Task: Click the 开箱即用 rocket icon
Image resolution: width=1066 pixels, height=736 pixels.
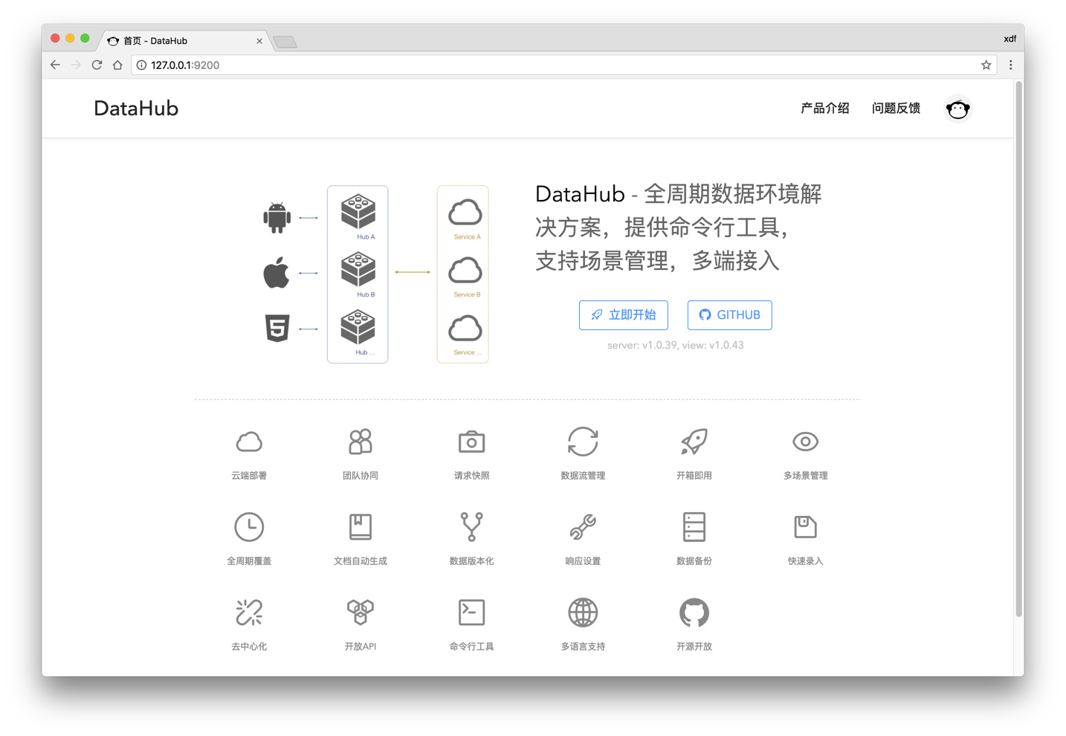Action: pos(694,442)
